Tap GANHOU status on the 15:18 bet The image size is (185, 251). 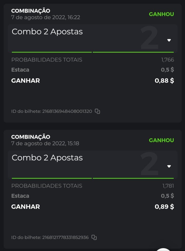(x=161, y=140)
